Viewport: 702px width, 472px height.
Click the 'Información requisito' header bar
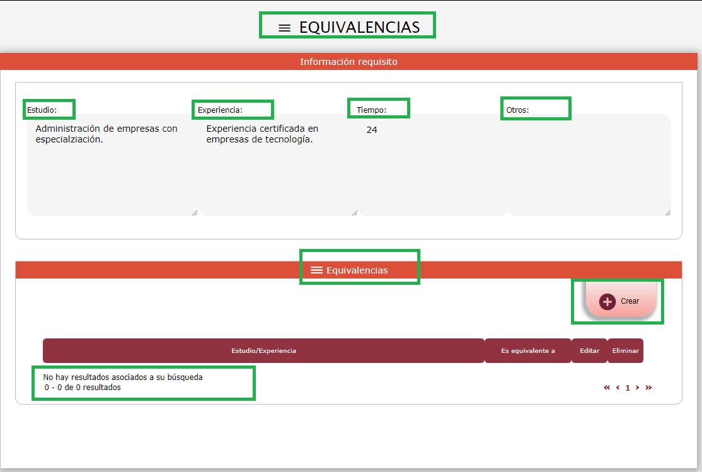click(348, 62)
